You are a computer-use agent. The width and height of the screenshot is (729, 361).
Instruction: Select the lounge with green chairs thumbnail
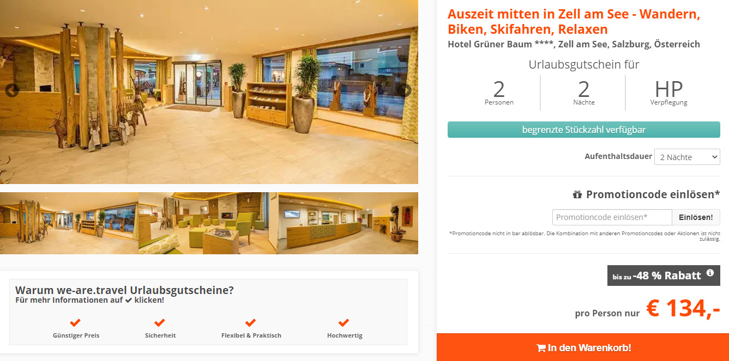208,223
